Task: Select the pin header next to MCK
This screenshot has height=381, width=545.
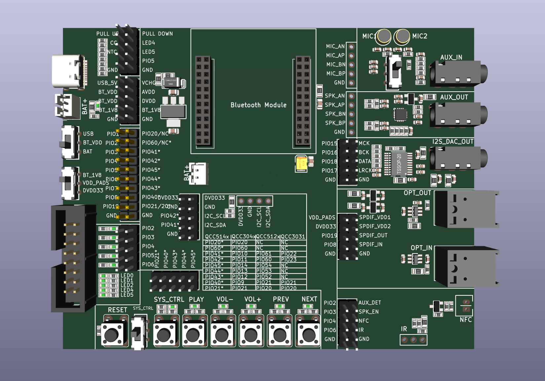Action: coord(347,161)
